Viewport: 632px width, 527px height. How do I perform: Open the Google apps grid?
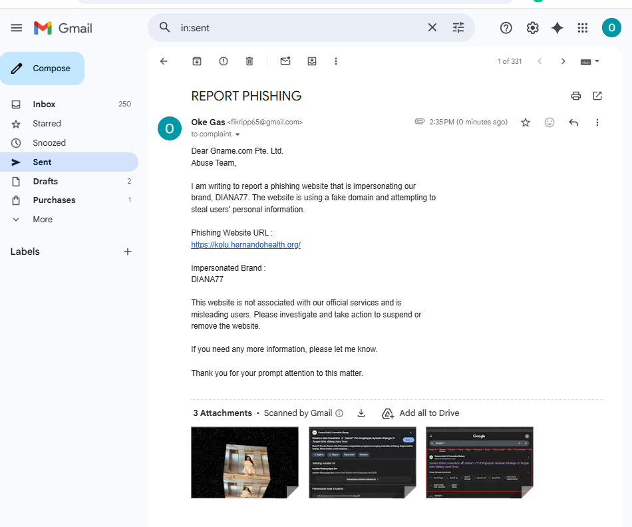582,28
